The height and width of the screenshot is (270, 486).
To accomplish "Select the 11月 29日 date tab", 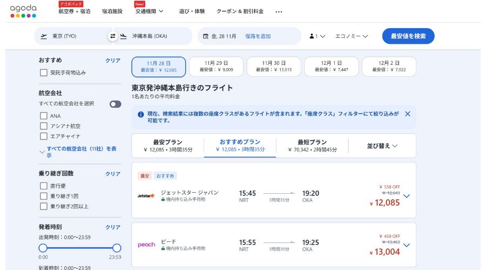I will [216, 66].
